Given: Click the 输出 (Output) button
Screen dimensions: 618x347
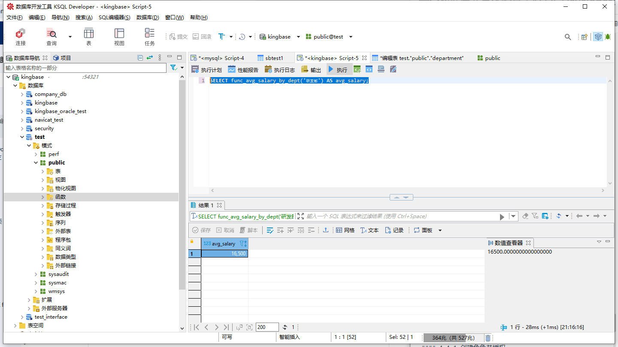Looking at the screenshot, I should [311, 70].
